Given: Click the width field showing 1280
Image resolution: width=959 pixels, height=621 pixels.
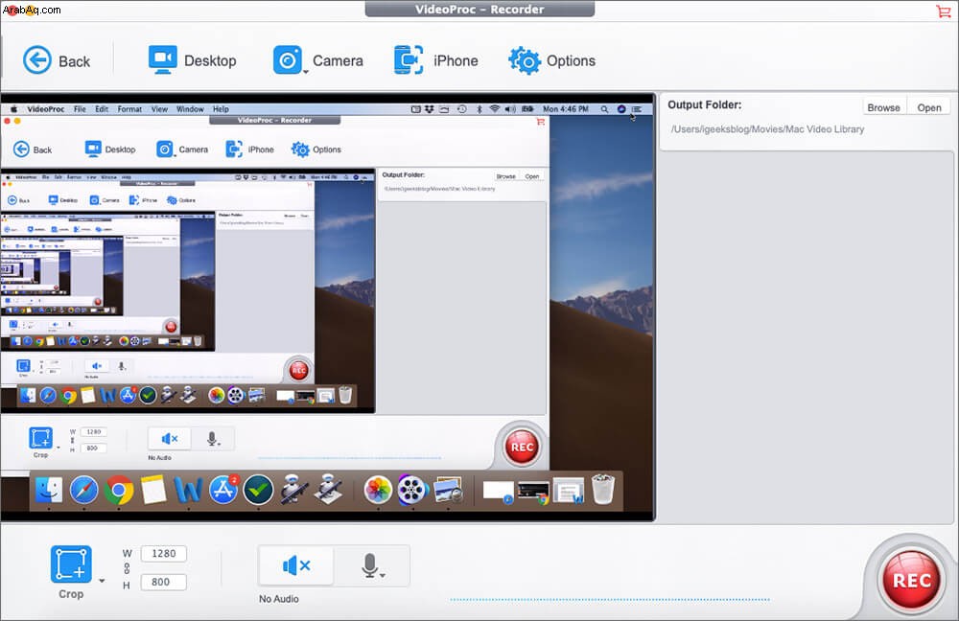Looking at the screenshot, I should pos(164,554).
